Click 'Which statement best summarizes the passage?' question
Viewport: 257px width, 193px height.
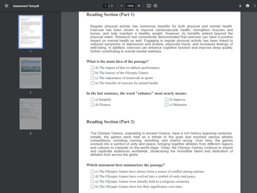point(125,165)
